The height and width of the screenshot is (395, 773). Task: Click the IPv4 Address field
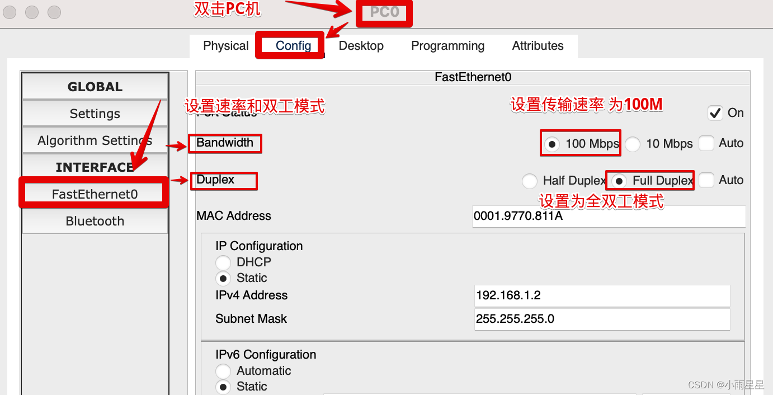[602, 295]
